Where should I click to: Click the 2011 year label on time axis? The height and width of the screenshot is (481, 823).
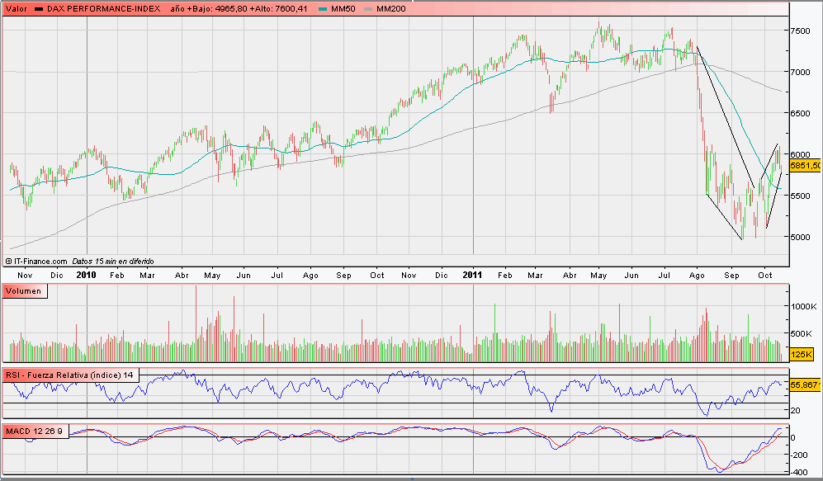[x=472, y=275]
